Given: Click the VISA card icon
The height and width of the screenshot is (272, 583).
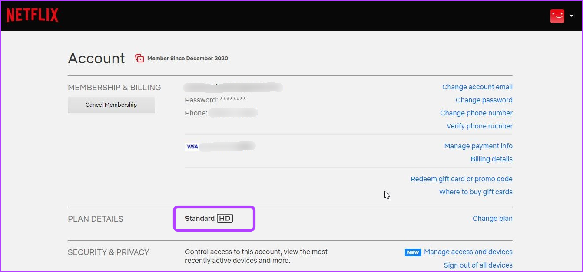Looking at the screenshot, I should [x=192, y=147].
